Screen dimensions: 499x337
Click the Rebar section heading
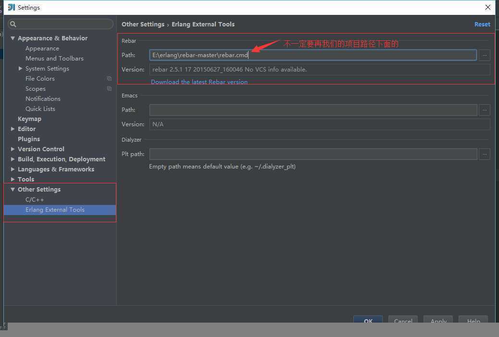(x=128, y=41)
